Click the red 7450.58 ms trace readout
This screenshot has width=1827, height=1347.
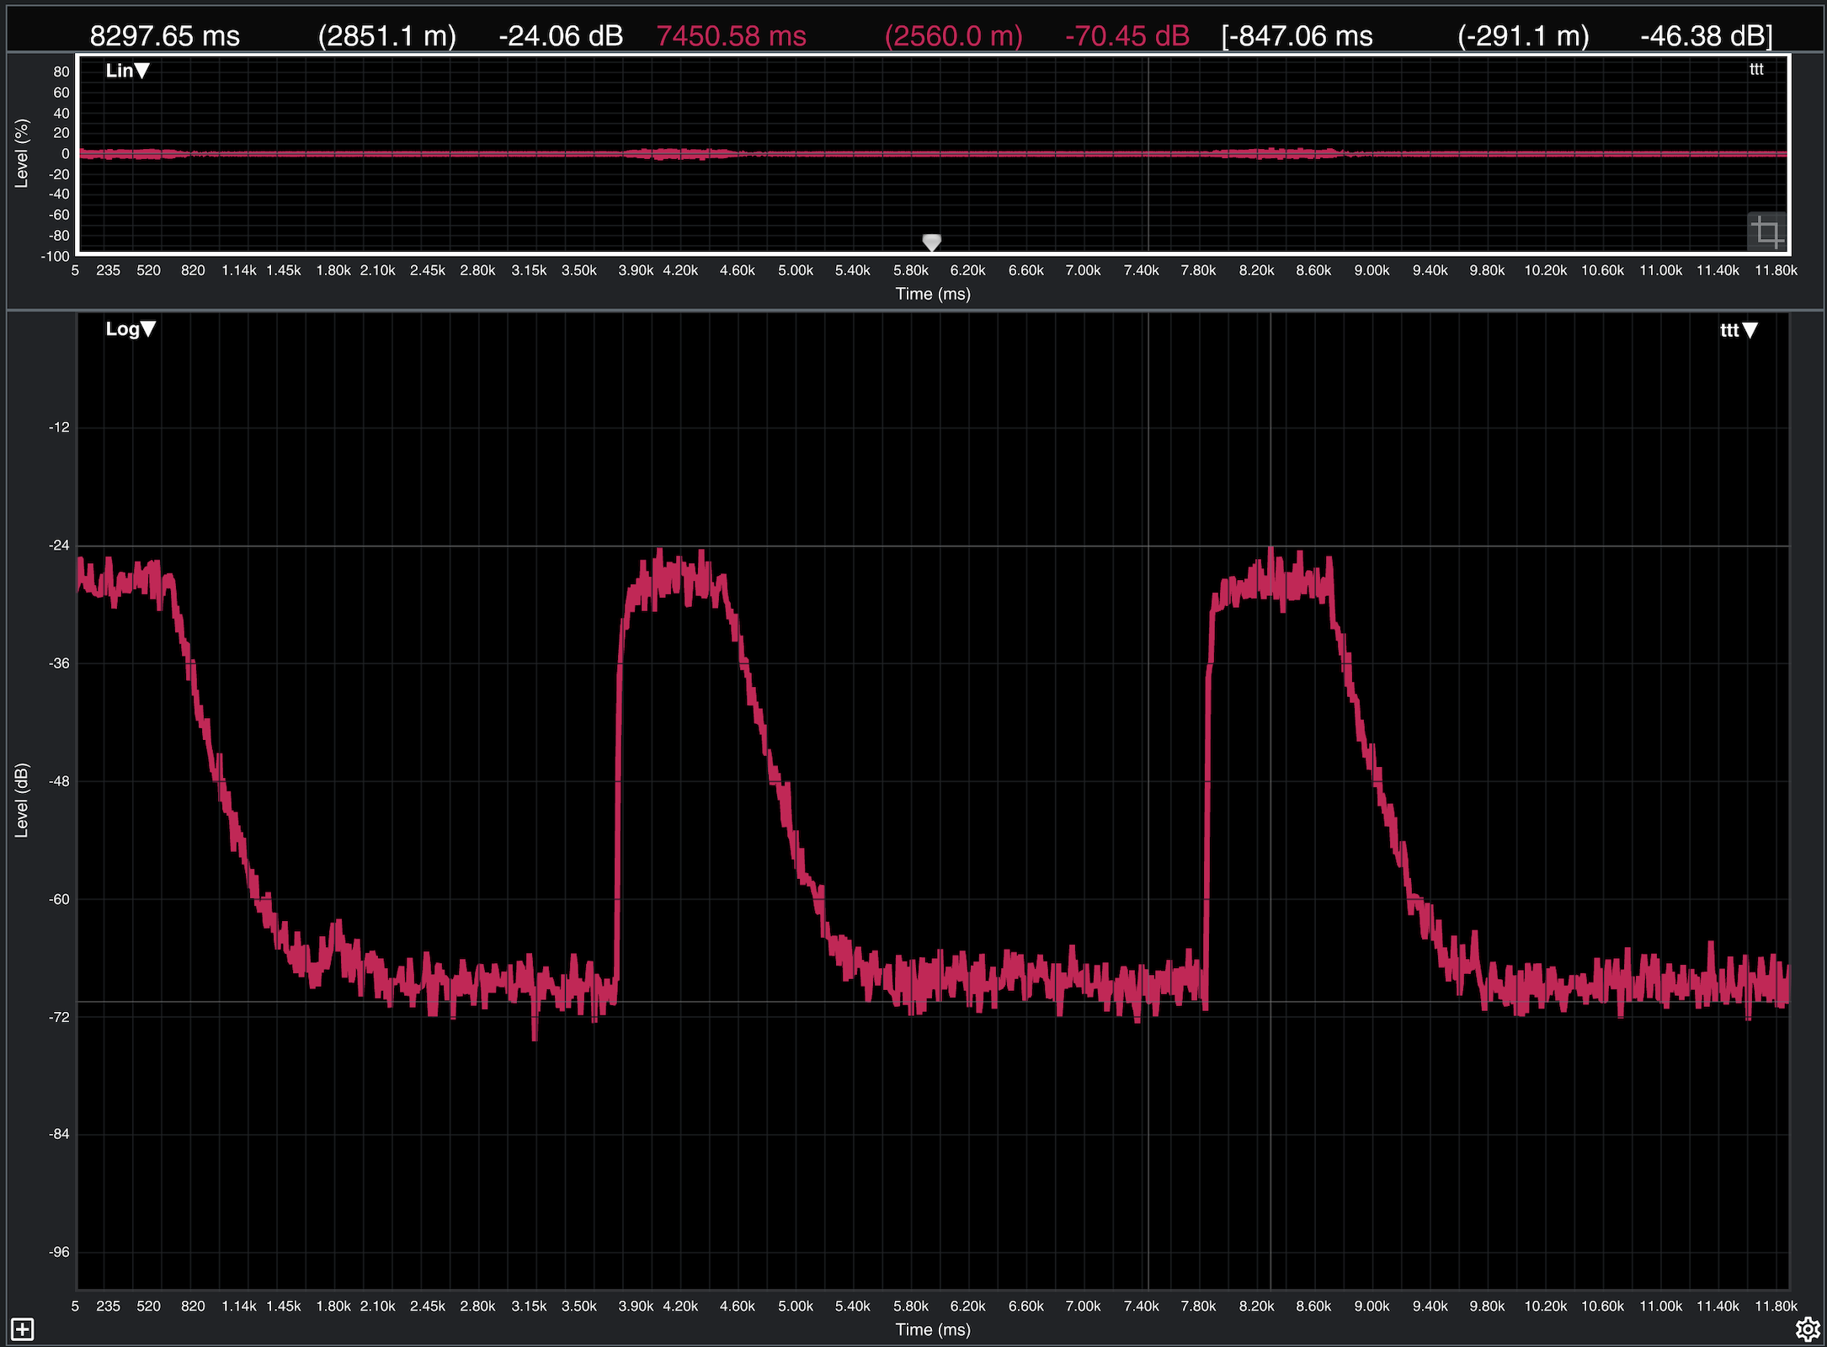coord(731,36)
